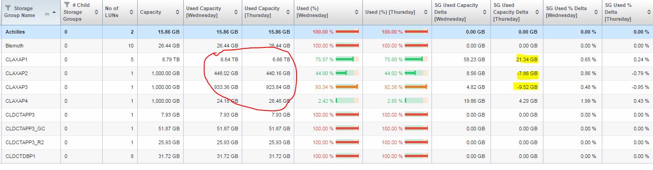The height and width of the screenshot is (170, 653).
Task: Click the -9.52 GB delta cell
Action: 527,88
